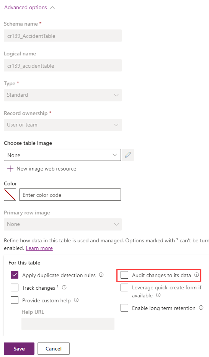
Task: Open the Learn more link
Action: [x=39, y=248]
